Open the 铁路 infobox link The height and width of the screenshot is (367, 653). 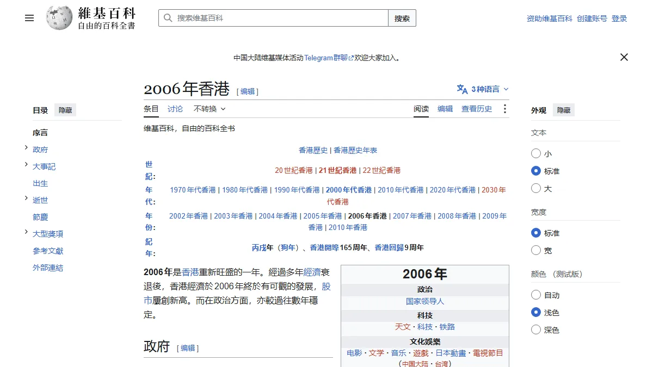pyautogui.click(x=447, y=327)
